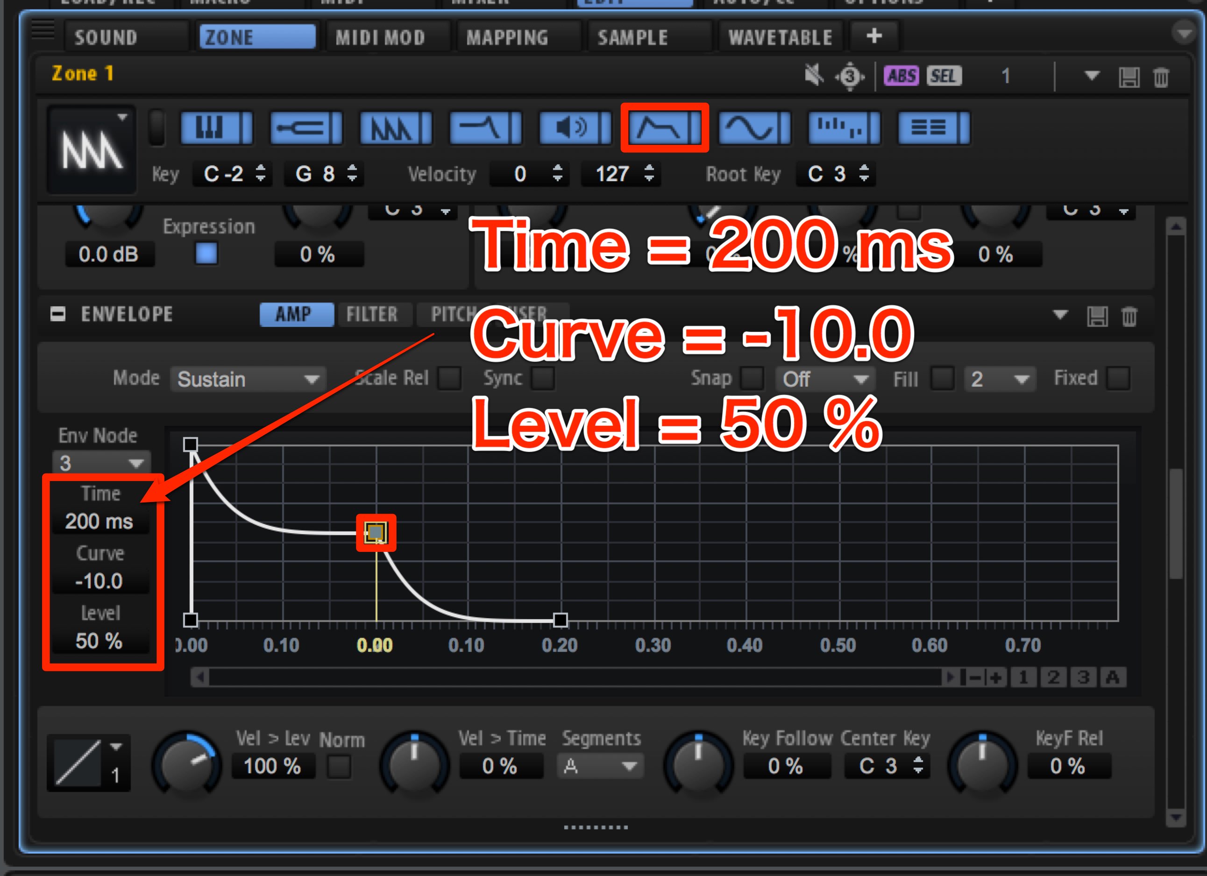This screenshot has width=1207, height=876.
Task: Open the Amplifier section speaker button
Action: 575,127
